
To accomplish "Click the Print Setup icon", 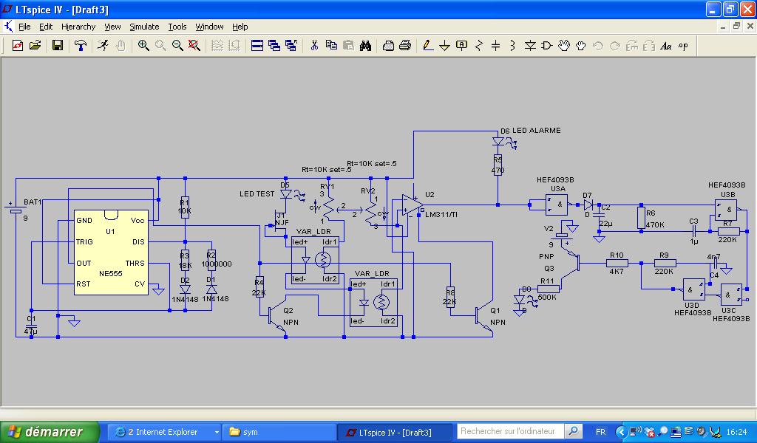I will click(x=388, y=45).
